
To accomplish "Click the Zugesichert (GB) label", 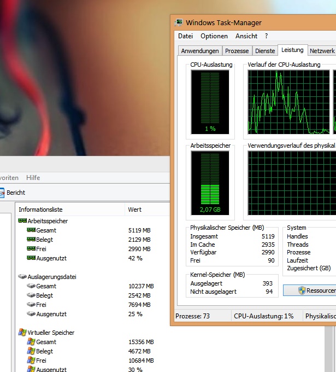I will tap(309, 268).
